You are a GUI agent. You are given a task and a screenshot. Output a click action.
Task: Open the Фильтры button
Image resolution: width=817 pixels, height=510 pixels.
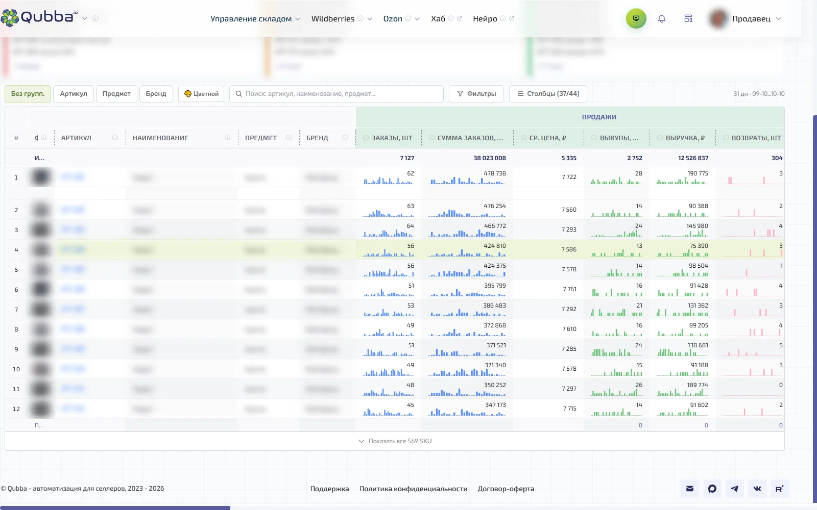click(476, 94)
